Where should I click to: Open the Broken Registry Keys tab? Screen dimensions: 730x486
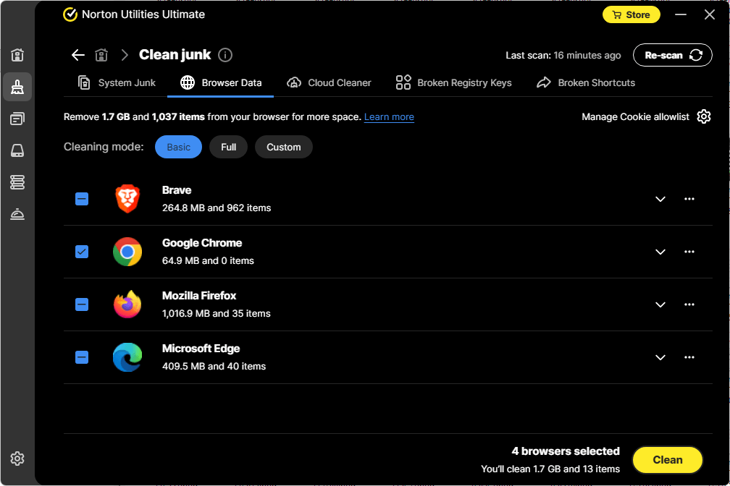[x=454, y=82]
